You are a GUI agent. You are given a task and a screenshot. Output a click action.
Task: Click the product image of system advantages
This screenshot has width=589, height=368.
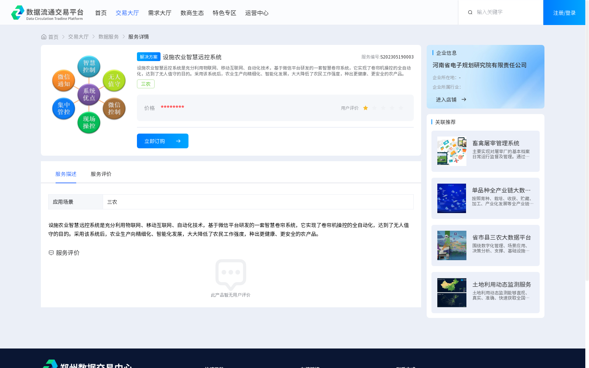[x=89, y=95]
